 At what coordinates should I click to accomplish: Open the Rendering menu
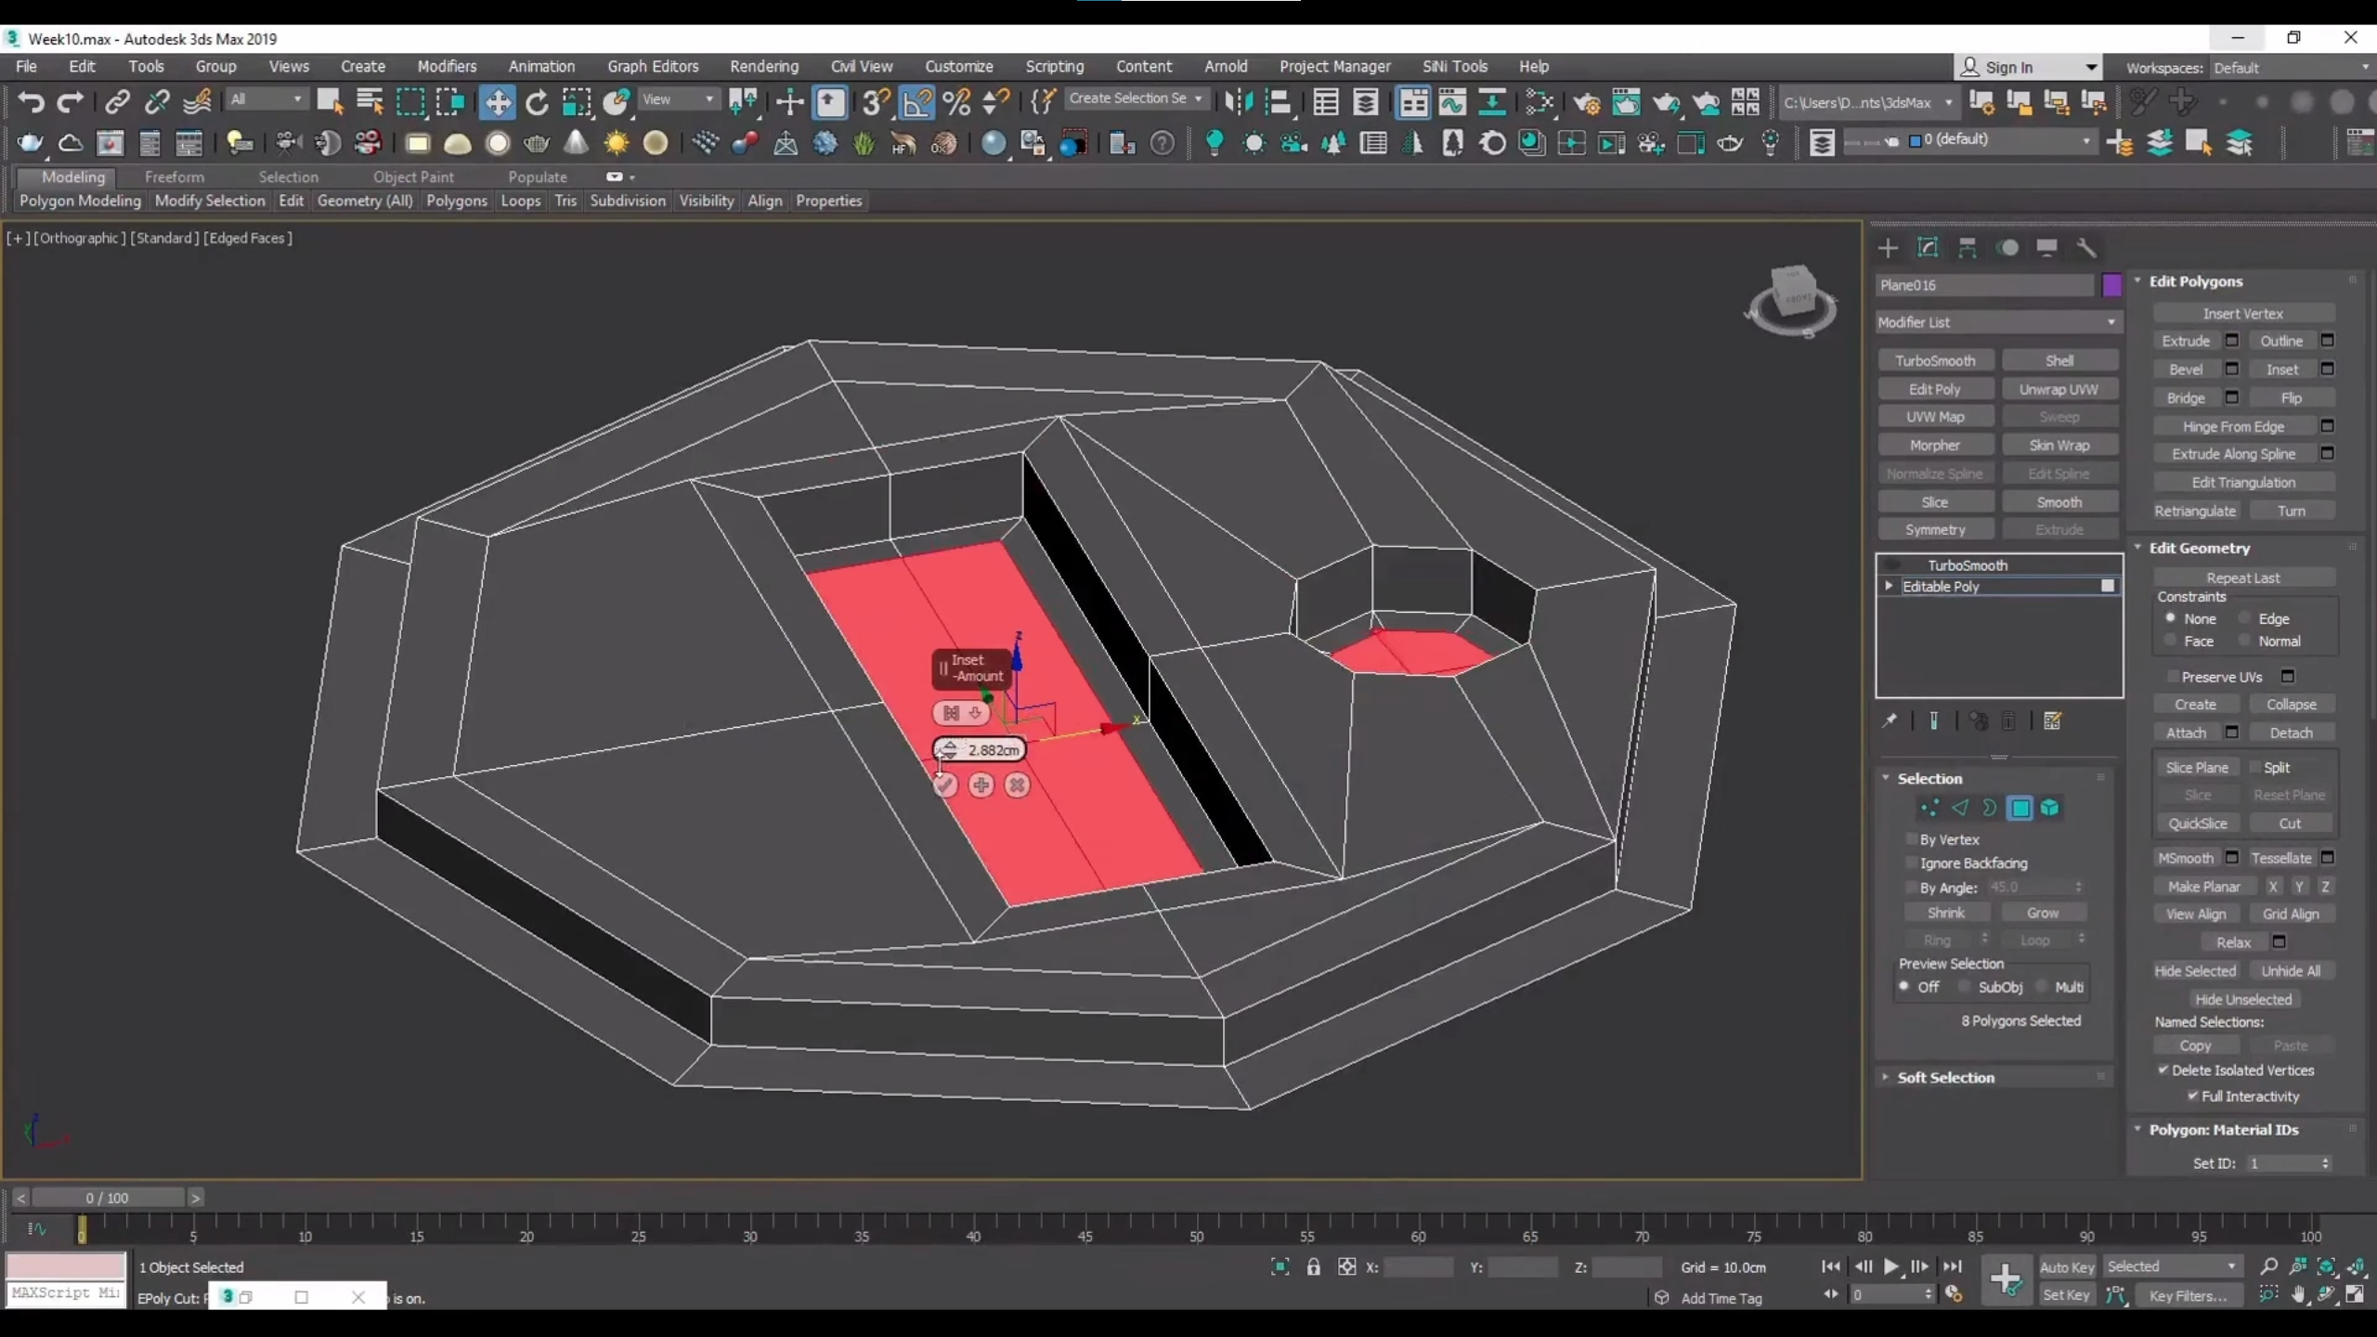point(763,67)
